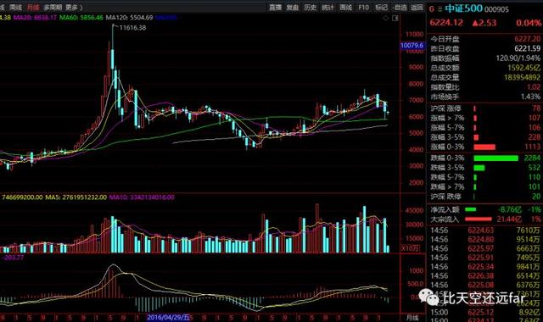Click the 直播 live button
Viewport: 543px width, 322px height.
pos(275,8)
